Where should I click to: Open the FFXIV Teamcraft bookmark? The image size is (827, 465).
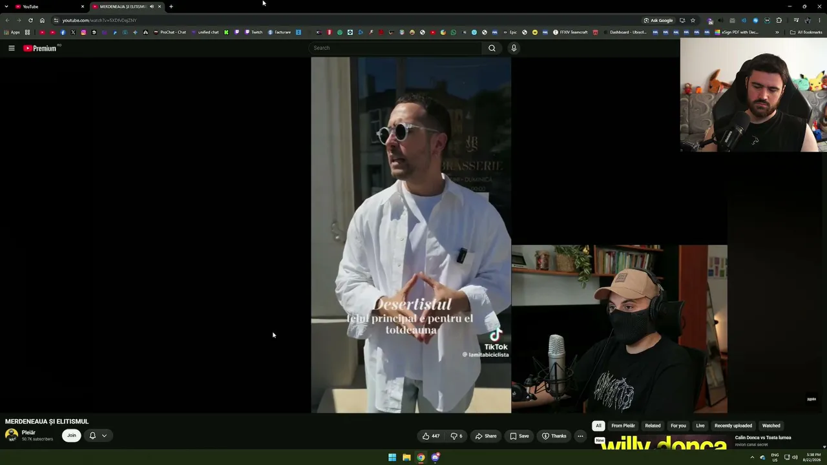point(571,32)
